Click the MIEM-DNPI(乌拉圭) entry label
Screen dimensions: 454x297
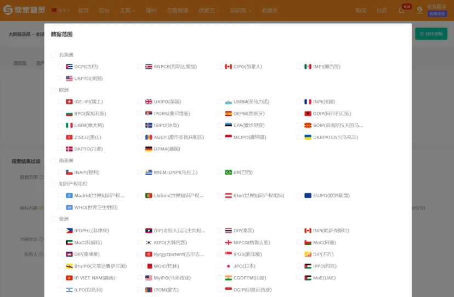click(x=176, y=172)
